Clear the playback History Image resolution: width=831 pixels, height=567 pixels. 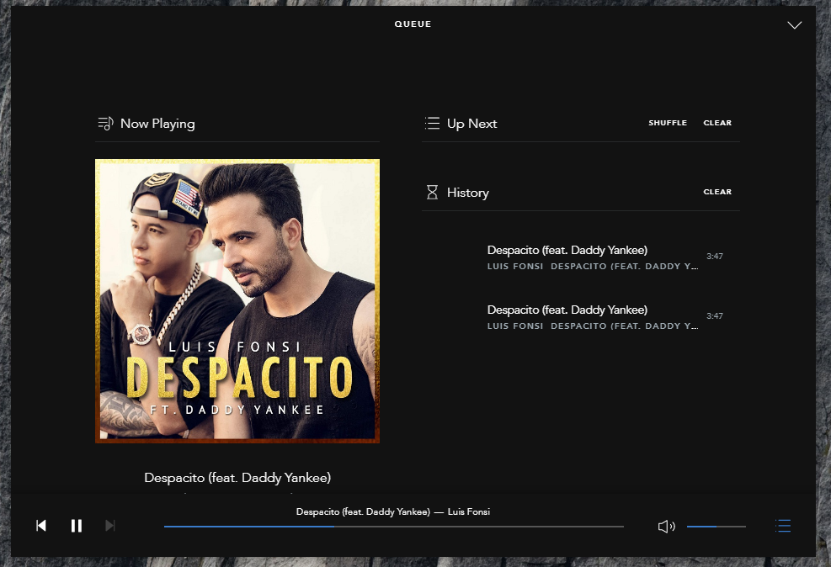pyautogui.click(x=717, y=192)
